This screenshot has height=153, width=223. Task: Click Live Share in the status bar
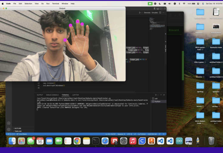[x=22, y=134]
